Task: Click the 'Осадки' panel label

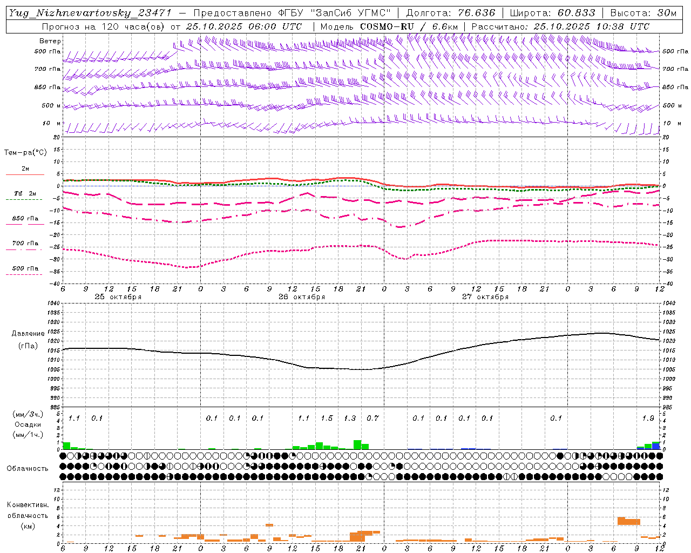Action: [x=27, y=424]
